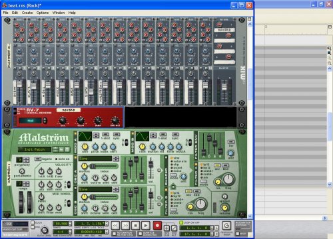Click the Osc B yellow motion knob
The width and height of the screenshot is (333, 239).
coord(84,197)
